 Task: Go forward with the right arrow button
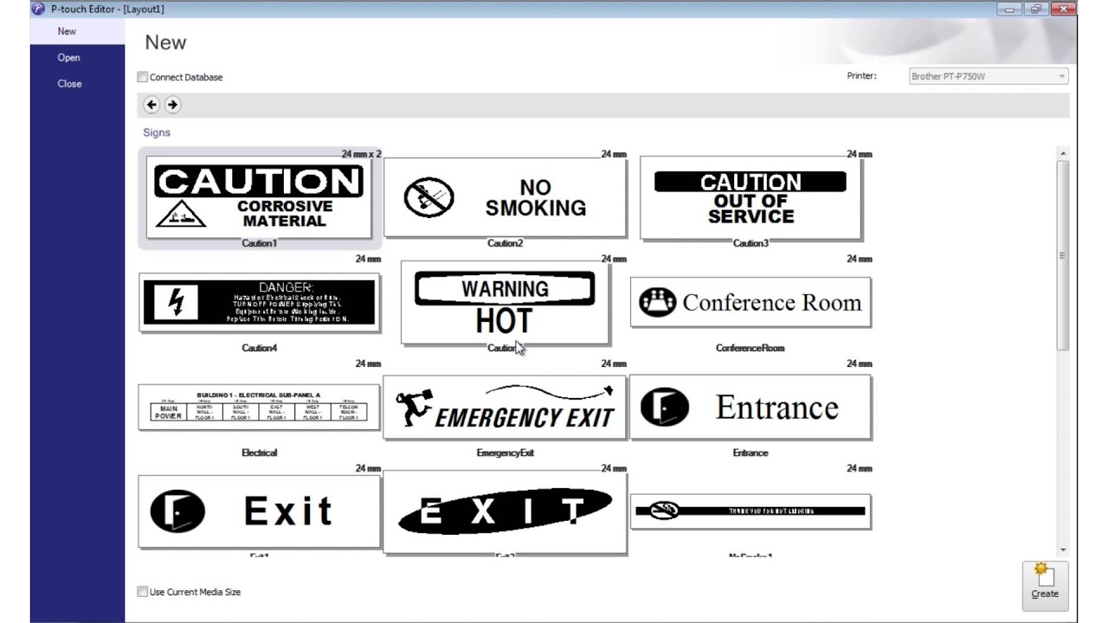coord(172,105)
